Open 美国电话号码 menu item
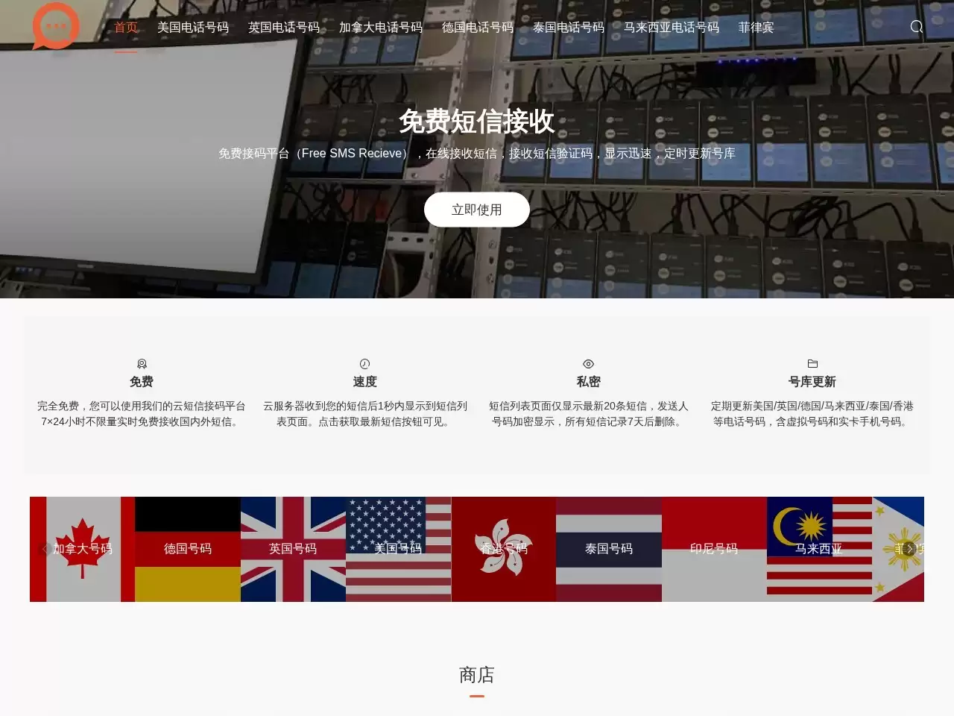This screenshot has width=954, height=716. click(193, 28)
